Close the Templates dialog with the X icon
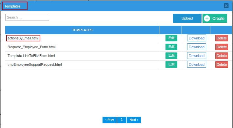This screenshot has width=233, height=128. click(226, 6)
